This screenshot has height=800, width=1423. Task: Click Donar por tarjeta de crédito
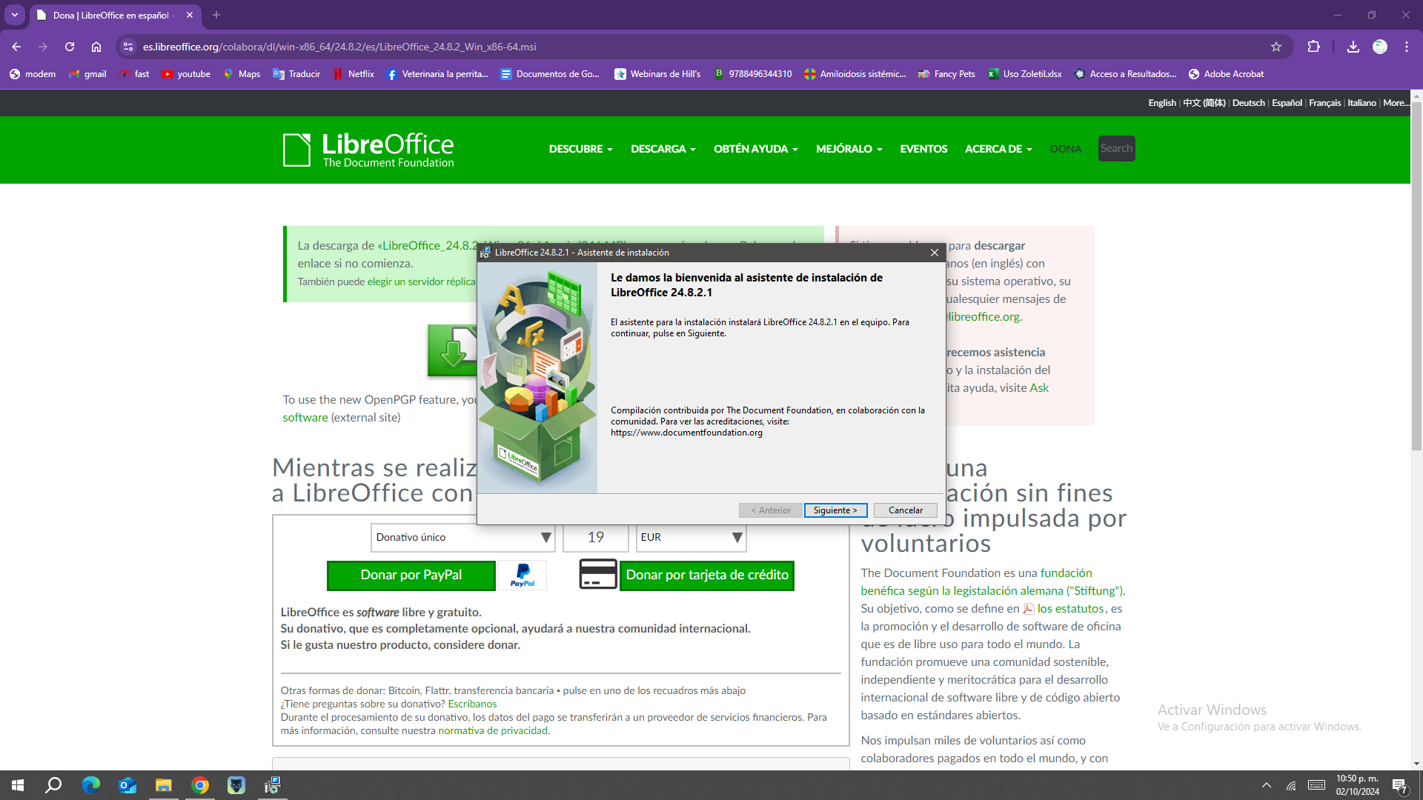tap(707, 576)
